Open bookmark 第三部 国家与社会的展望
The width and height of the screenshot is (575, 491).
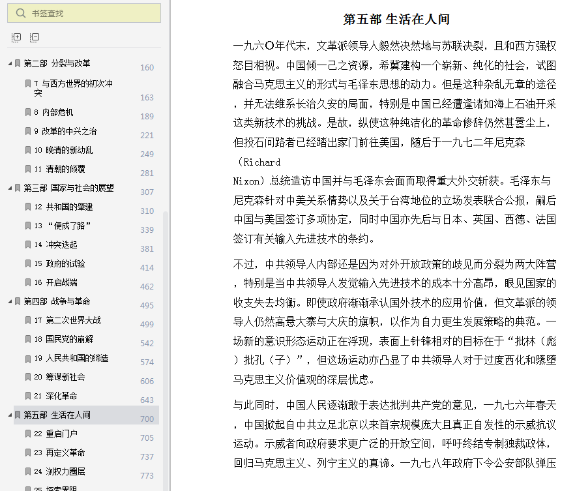click(x=68, y=188)
